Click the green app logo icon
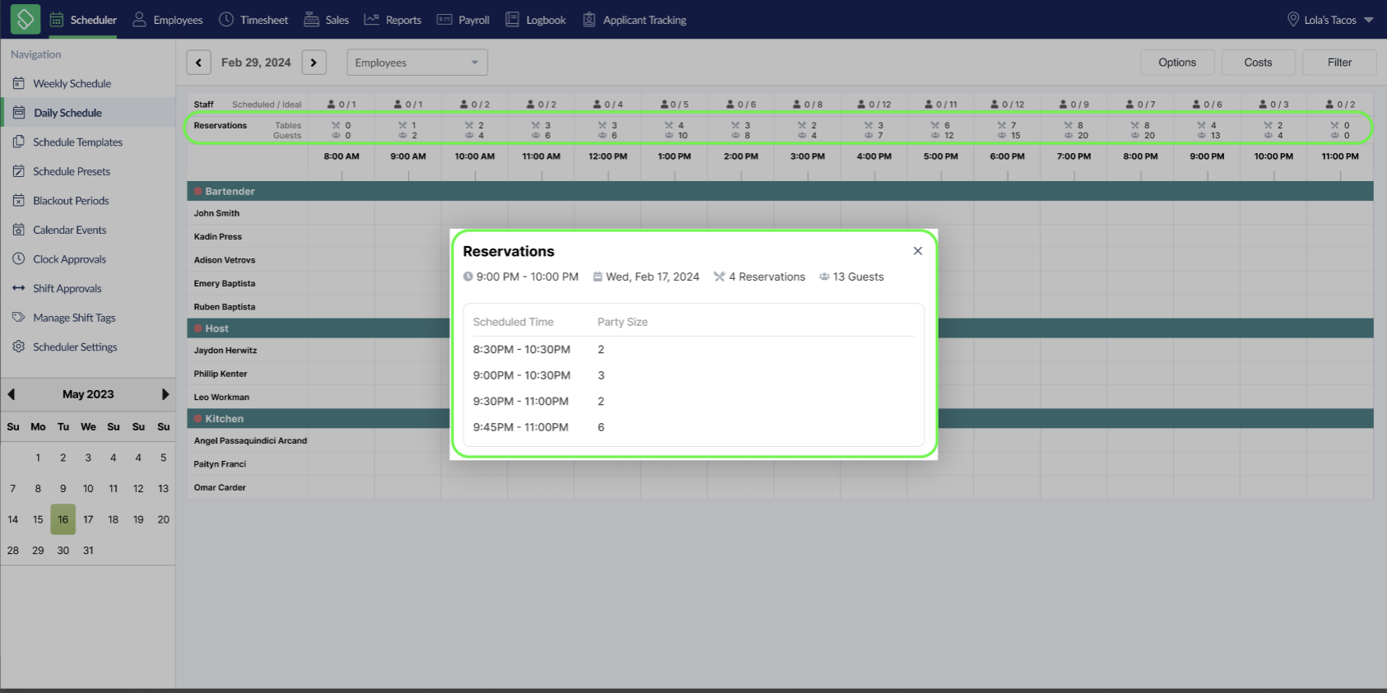 click(x=26, y=19)
